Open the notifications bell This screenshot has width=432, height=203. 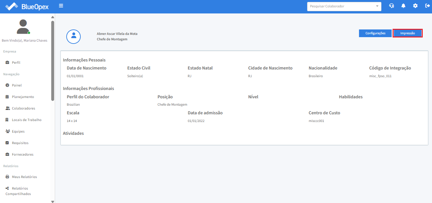coord(403,6)
